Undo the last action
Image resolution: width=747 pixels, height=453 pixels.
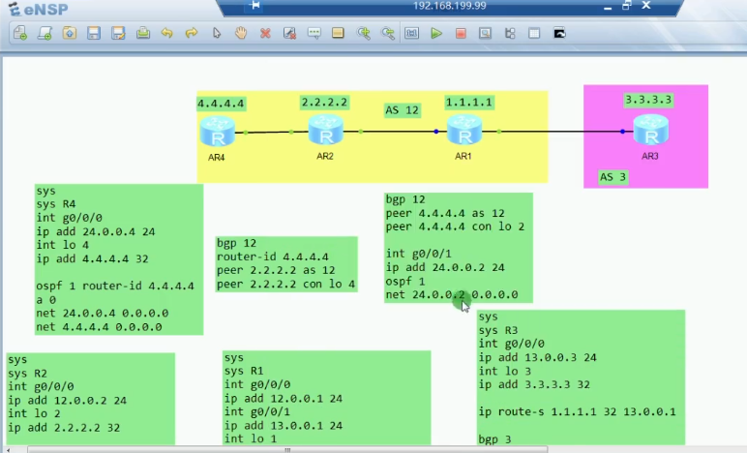point(166,33)
